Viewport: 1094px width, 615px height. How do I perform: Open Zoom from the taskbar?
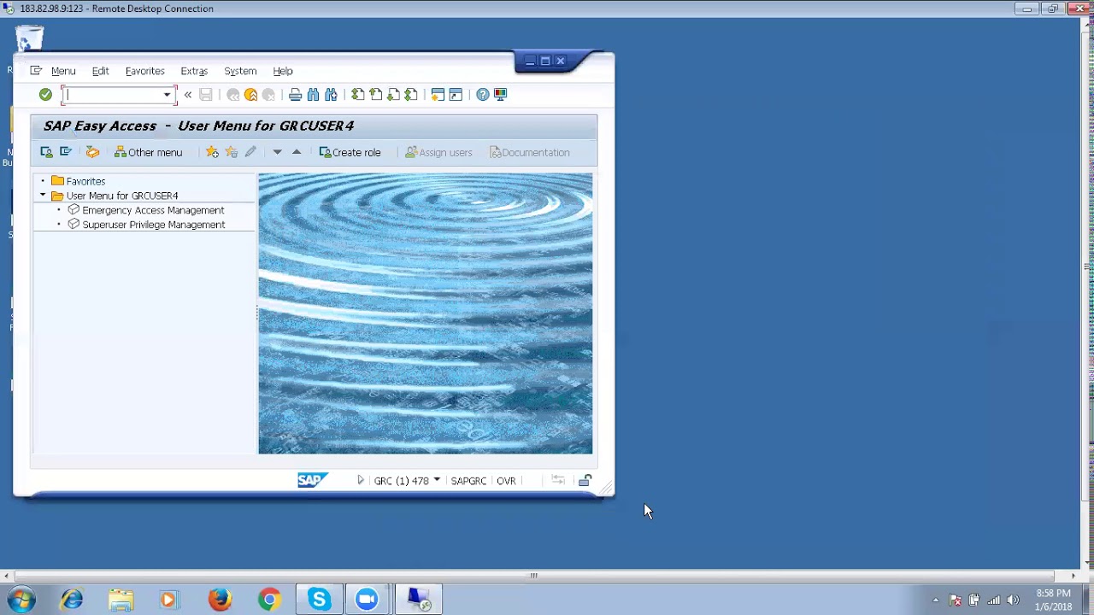point(368,600)
